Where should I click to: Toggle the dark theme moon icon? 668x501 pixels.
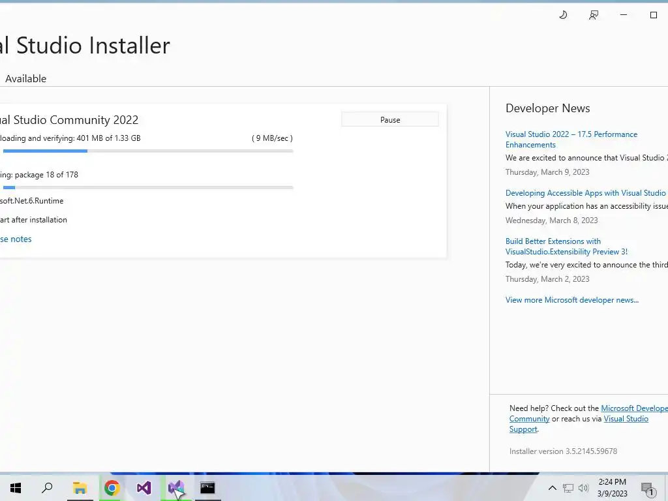[563, 15]
